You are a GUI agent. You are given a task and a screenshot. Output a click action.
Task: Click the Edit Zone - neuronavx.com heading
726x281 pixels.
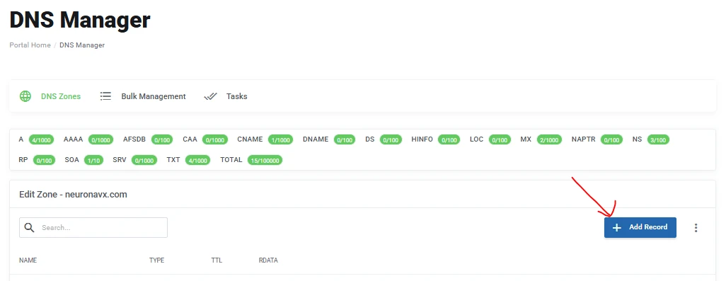pos(73,195)
